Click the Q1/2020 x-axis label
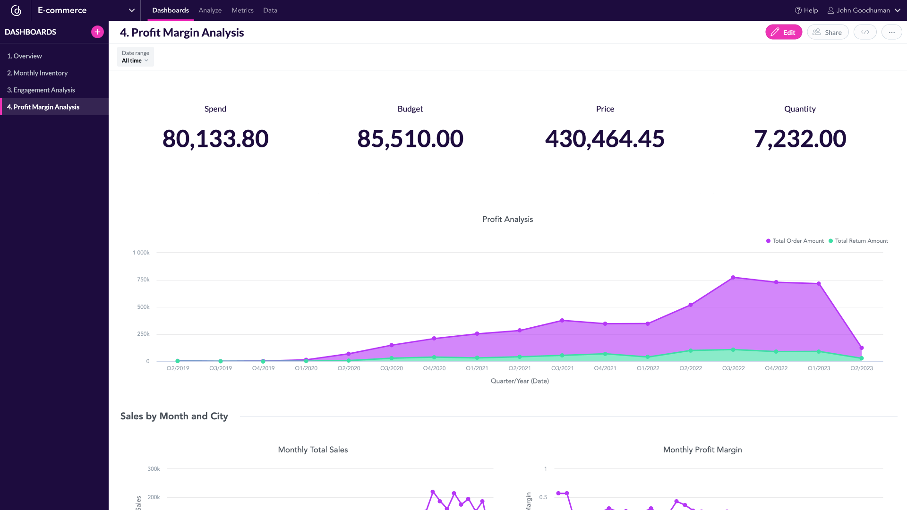 pyautogui.click(x=306, y=368)
